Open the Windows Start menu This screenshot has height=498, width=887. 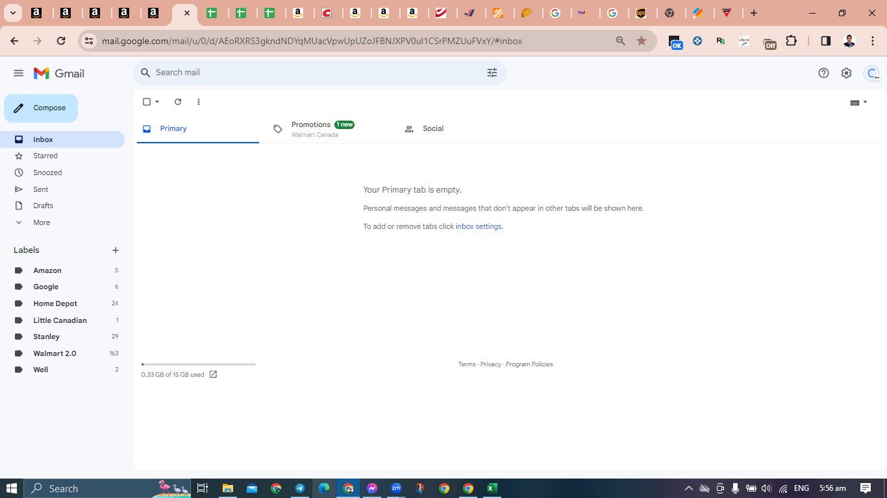tap(12, 488)
